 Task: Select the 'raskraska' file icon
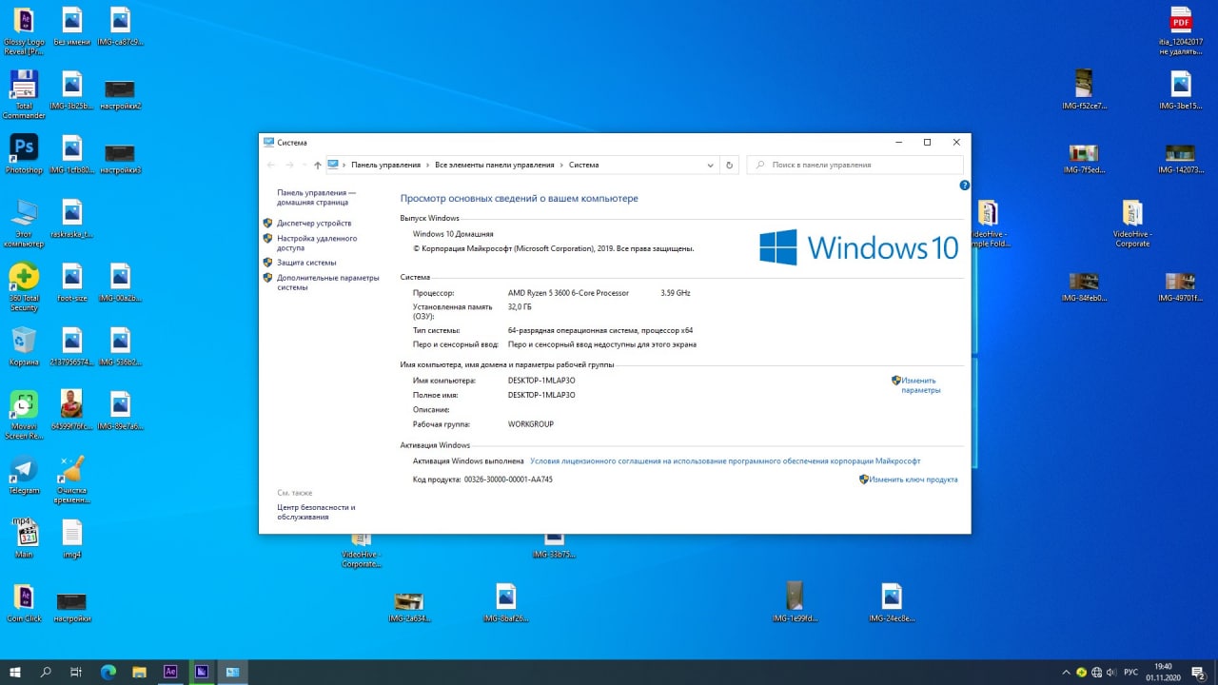pyautogui.click(x=71, y=218)
